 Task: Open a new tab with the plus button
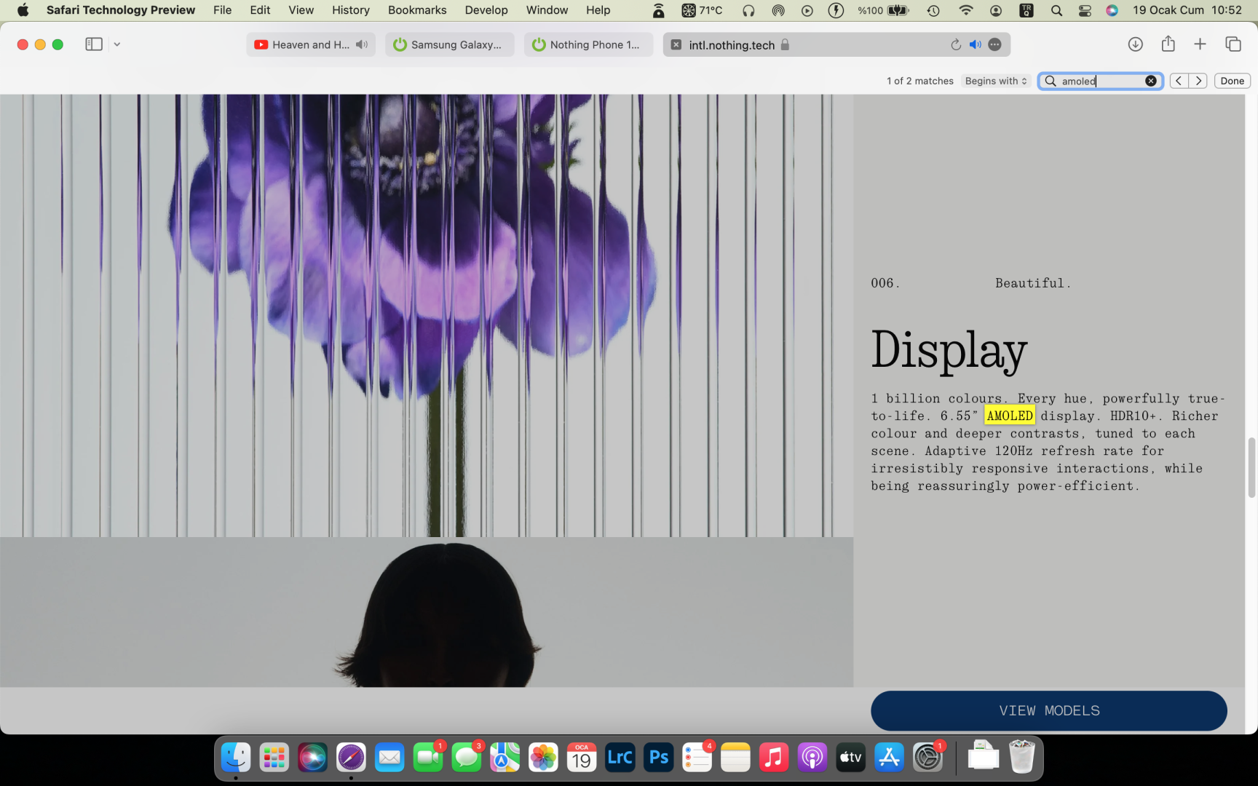[1200, 44]
